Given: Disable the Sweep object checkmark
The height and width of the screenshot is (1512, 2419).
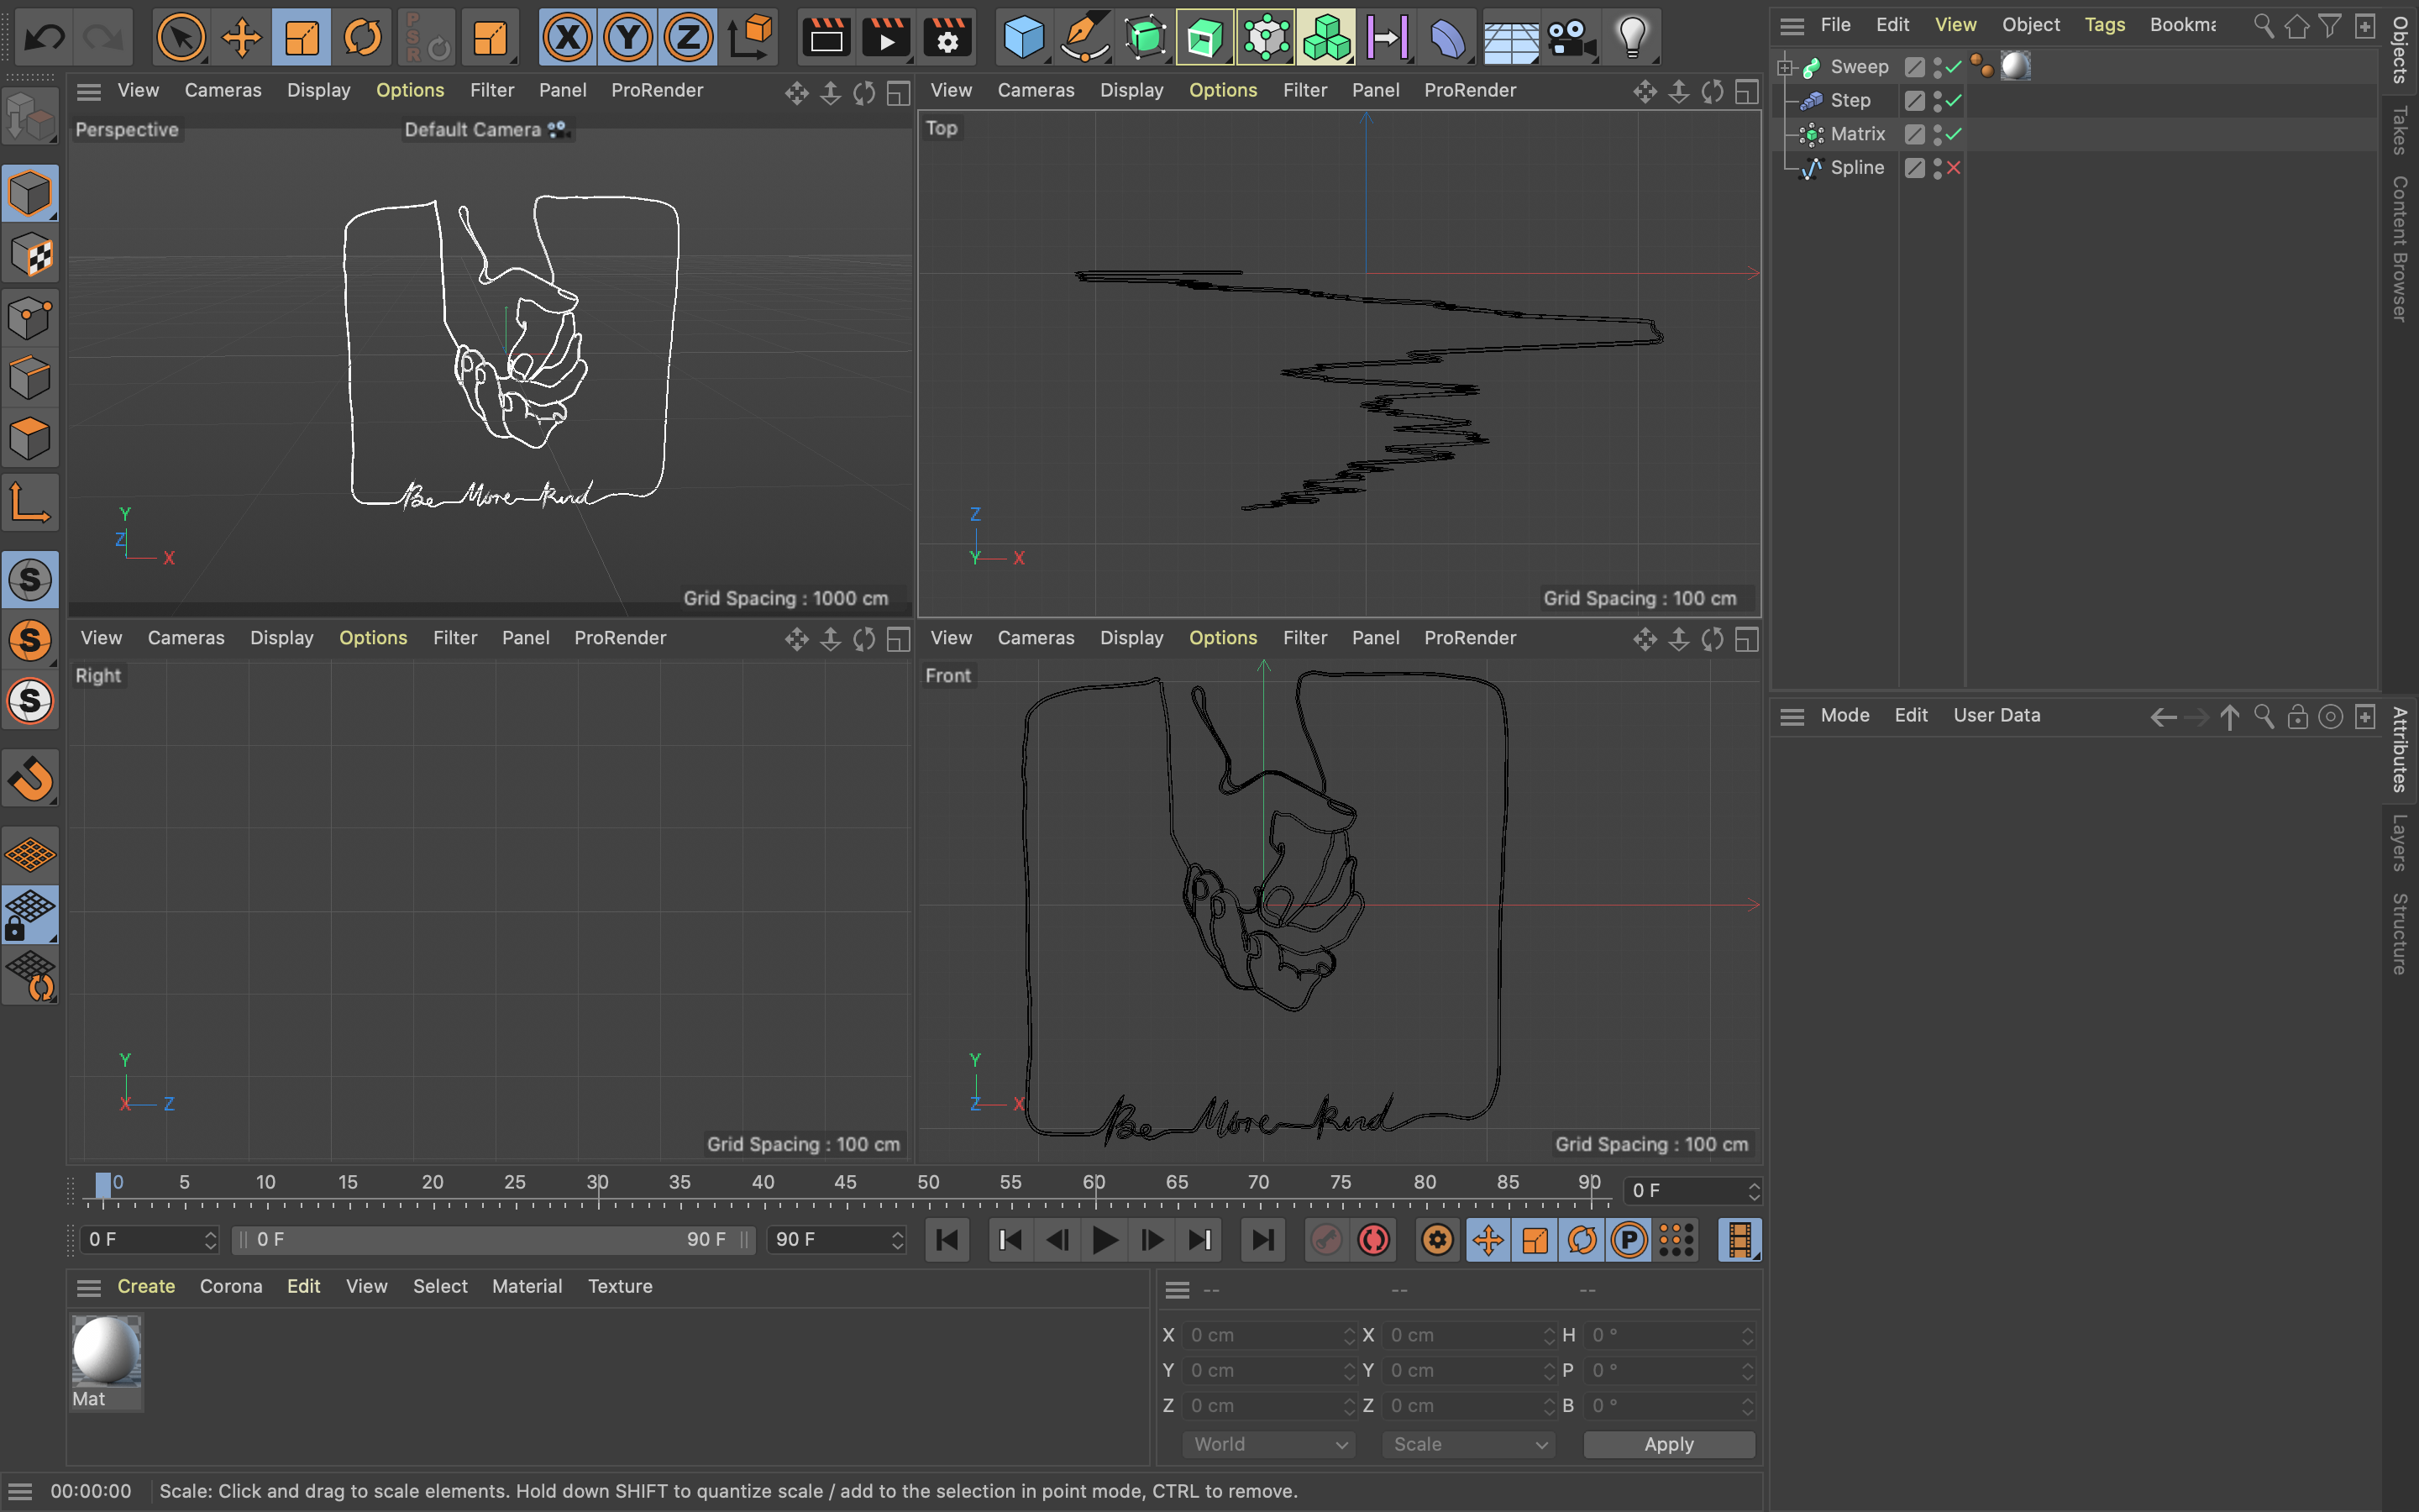Looking at the screenshot, I should pos(1953,67).
